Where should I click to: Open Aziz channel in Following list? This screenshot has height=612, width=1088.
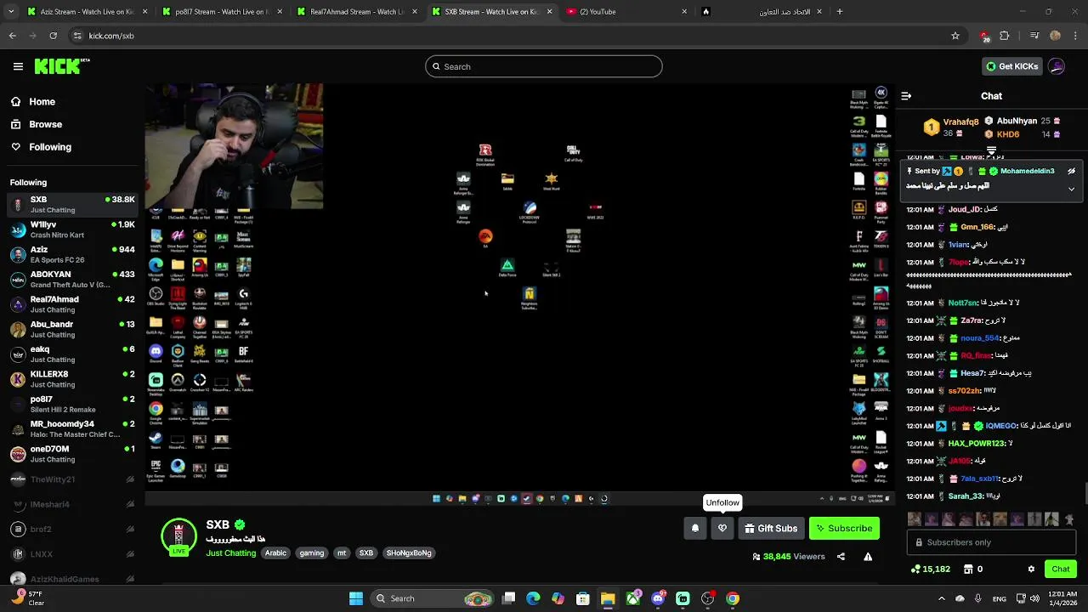click(72, 254)
